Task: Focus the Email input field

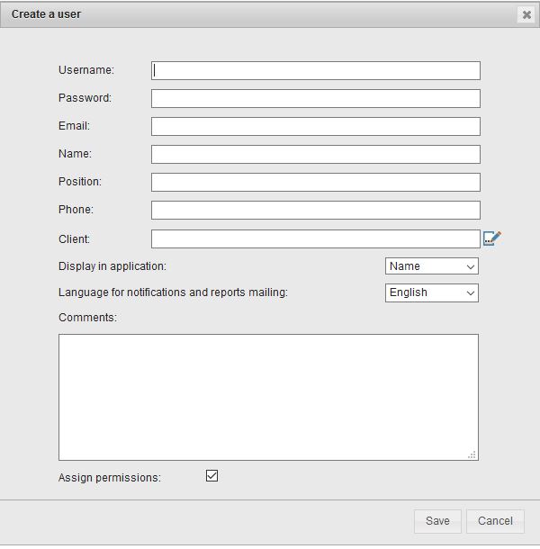Action: tap(316, 126)
